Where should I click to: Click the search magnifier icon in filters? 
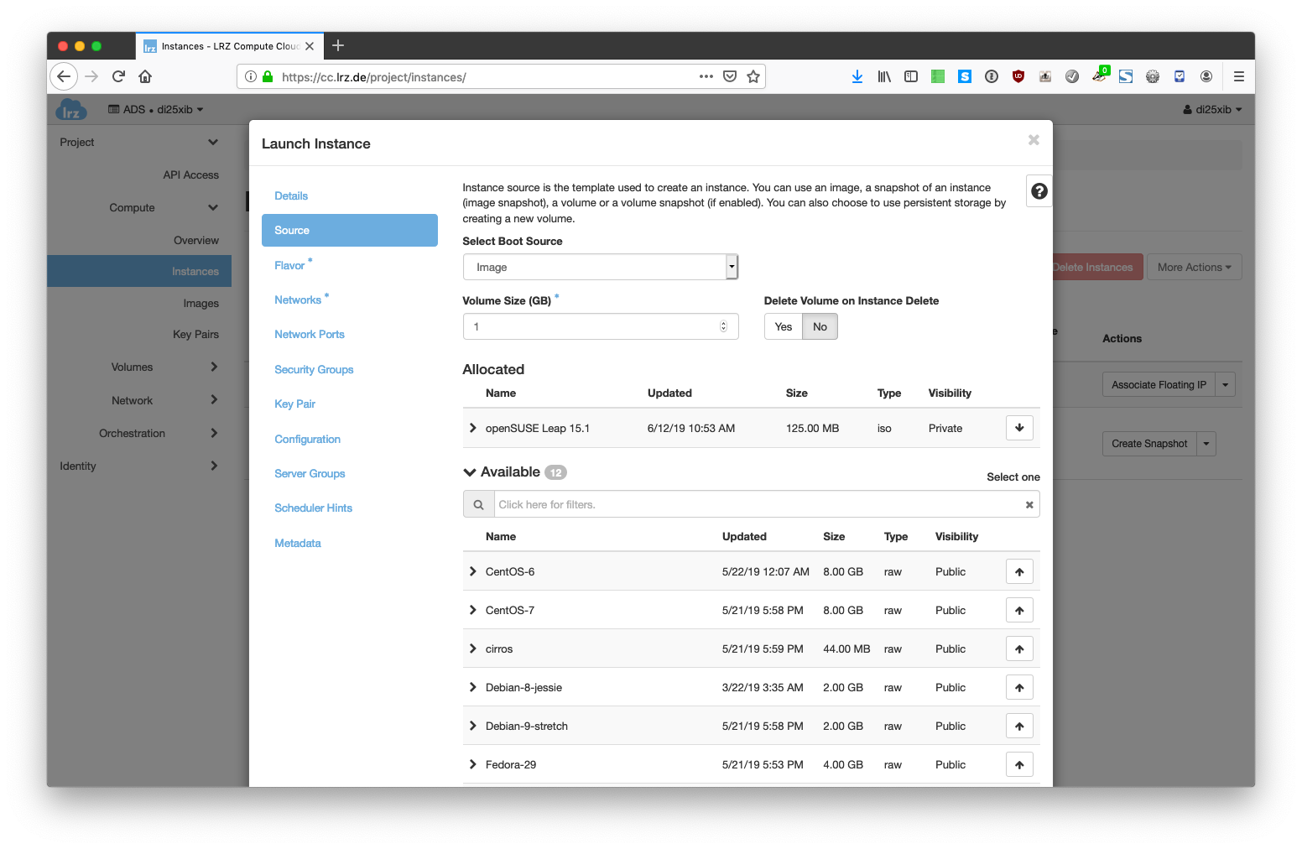pyautogui.click(x=478, y=505)
